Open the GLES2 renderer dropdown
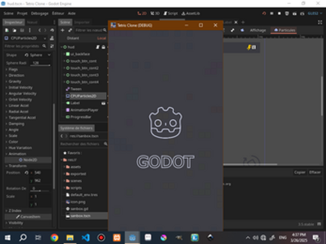This screenshot has width=326, height=244. (x=315, y=14)
